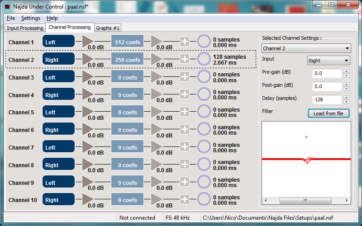
Task: Click Channel 10 delay circle icon
Action: [x=204, y=199]
